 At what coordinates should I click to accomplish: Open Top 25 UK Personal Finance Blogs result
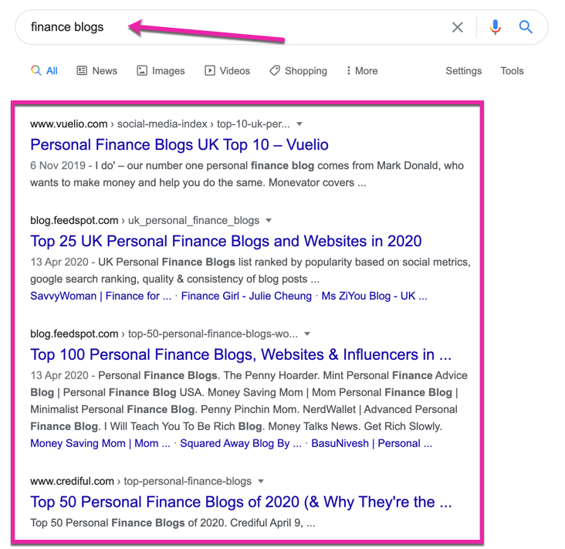pos(226,241)
